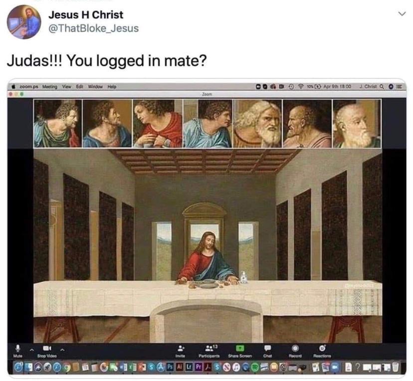Open the Reactions icon
The height and width of the screenshot is (381, 413).
322,348
